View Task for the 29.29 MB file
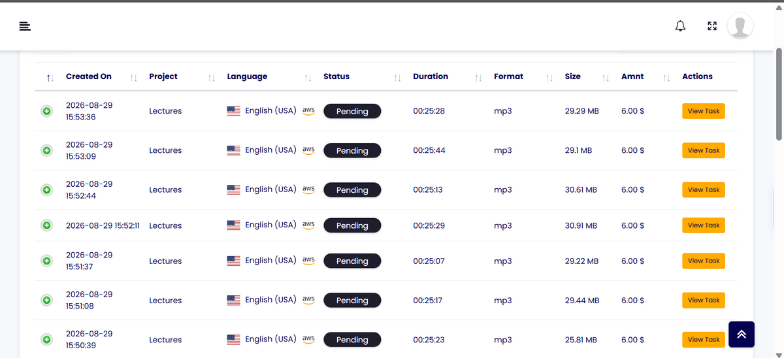The width and height of the screenshot is (784, 358). point(704,111)
